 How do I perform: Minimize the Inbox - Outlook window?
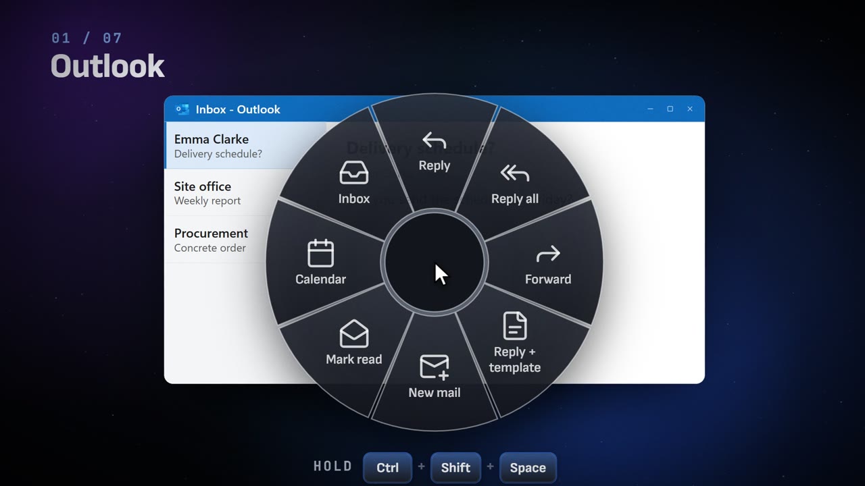[650, 109]
